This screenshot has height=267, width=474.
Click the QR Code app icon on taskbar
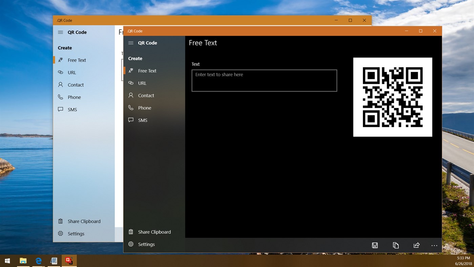[69, 261]
